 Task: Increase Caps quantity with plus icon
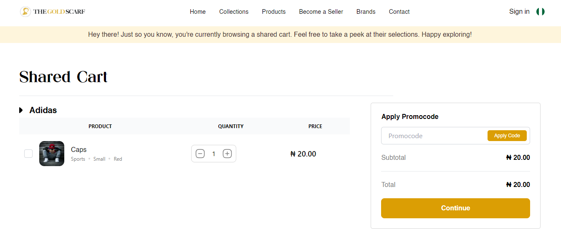(227, 154)
